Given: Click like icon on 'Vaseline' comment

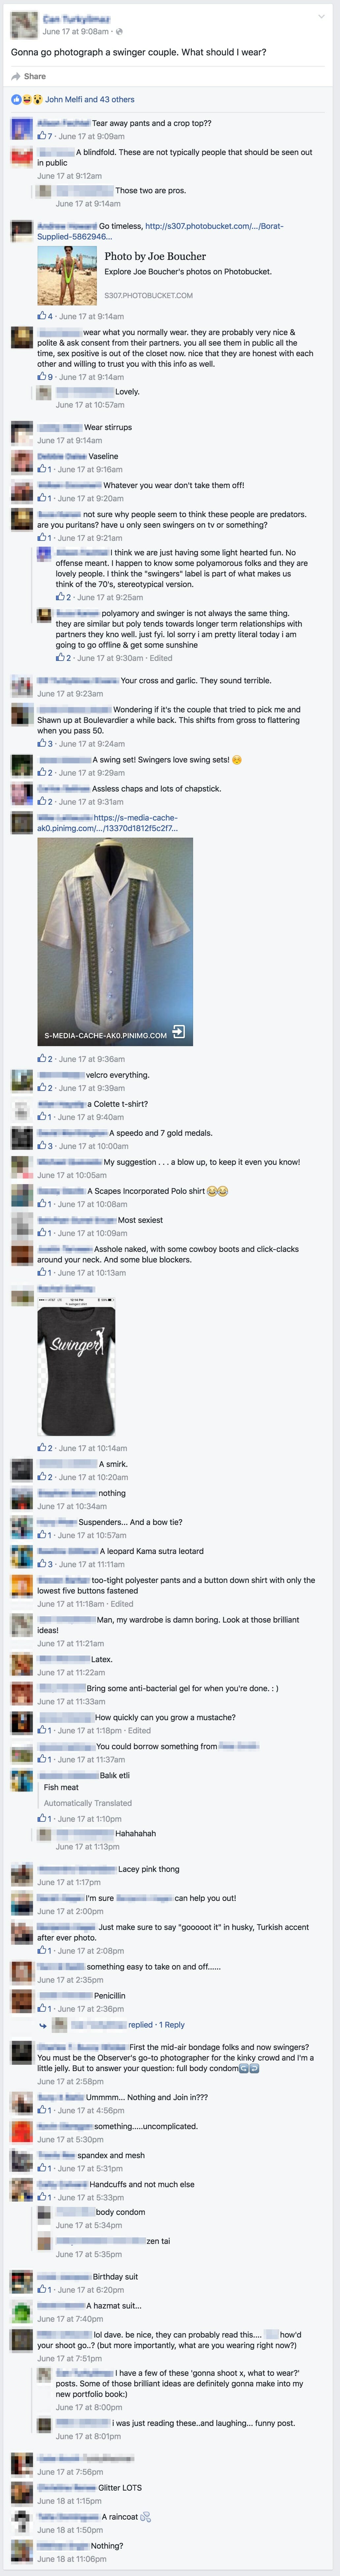Looking at the screenshot, I should (42, 469).
